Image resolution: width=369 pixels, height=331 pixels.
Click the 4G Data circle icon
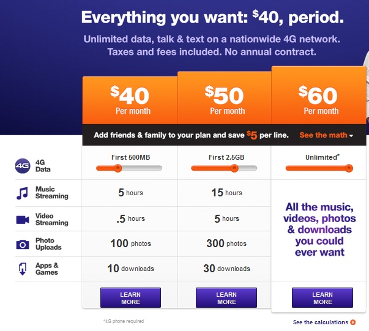(23, 166)
